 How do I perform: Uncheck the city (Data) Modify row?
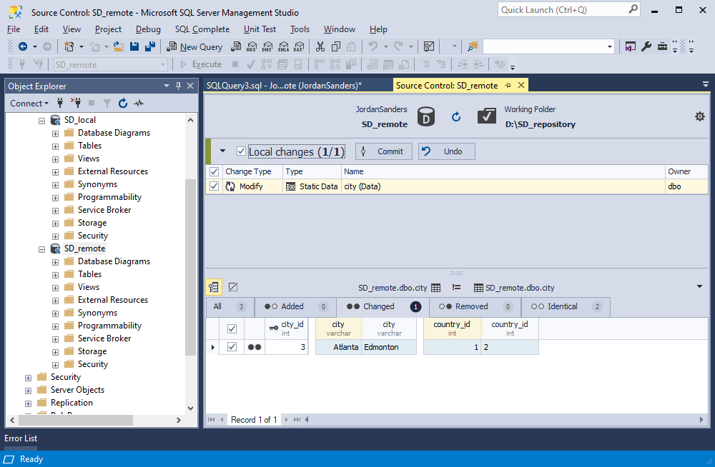[x=214, y=186]
